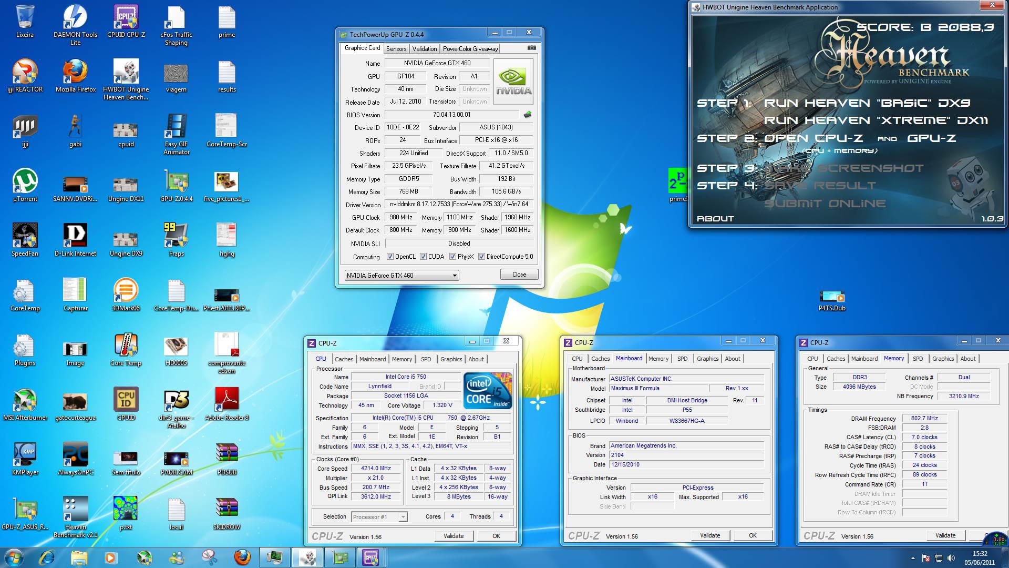Toggle DirectCompute 5.0 checkbox in GPU-Z
Viewport: 1009px width, 568px height.
(481, 257)
